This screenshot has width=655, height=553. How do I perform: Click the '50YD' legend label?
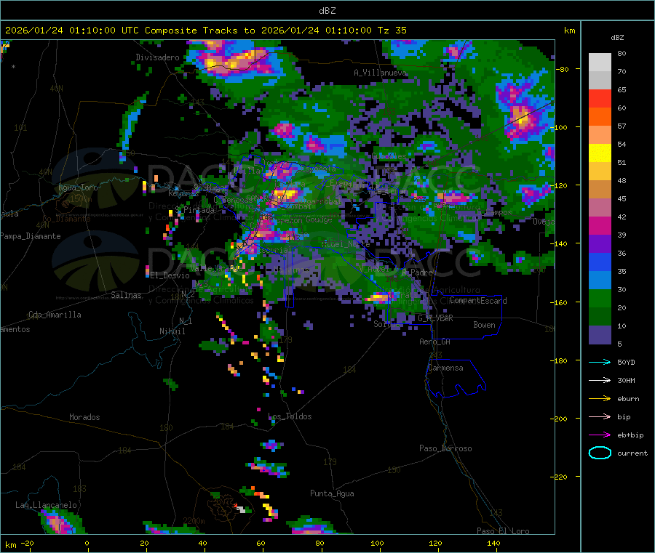click(x=626, y=363)
